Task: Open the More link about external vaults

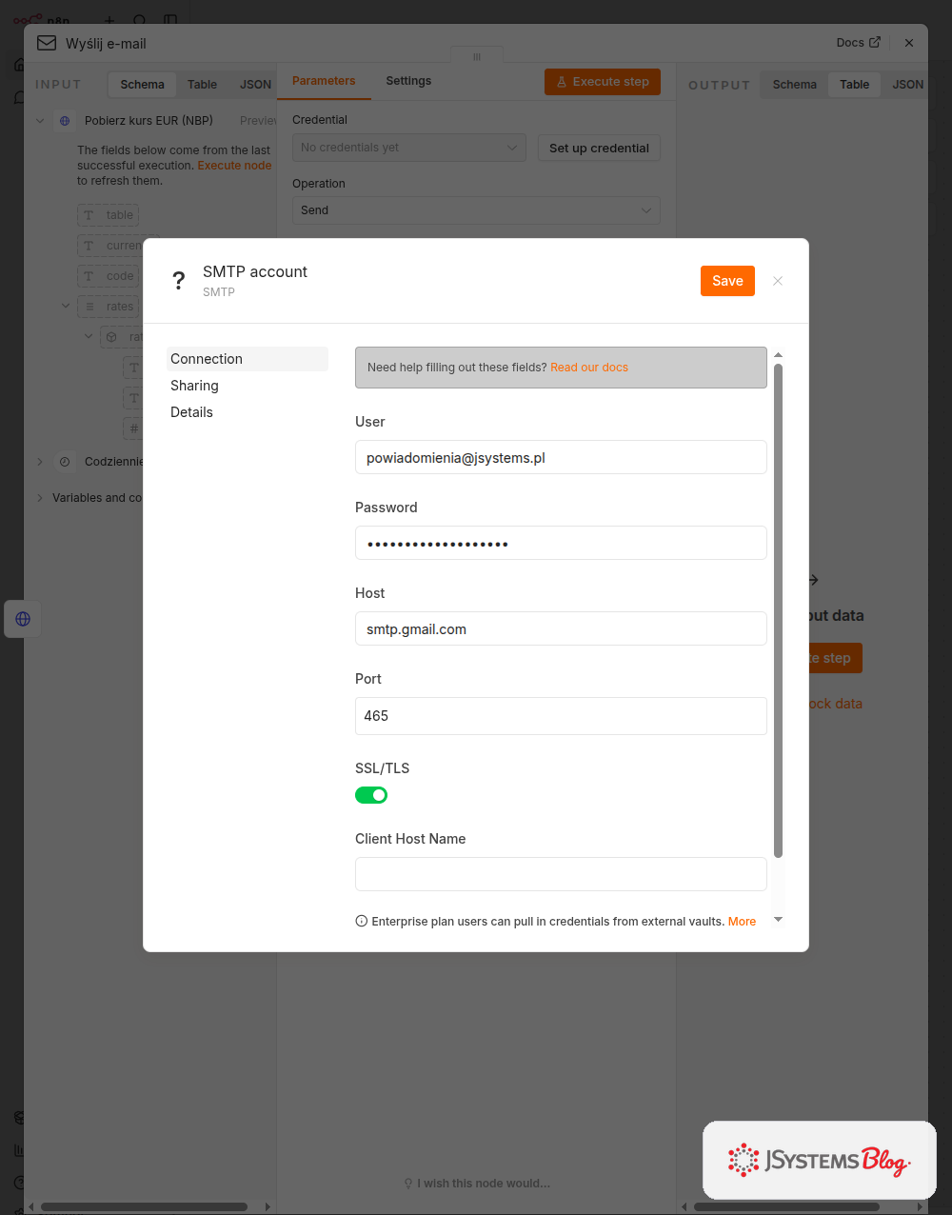Action: 742,922
